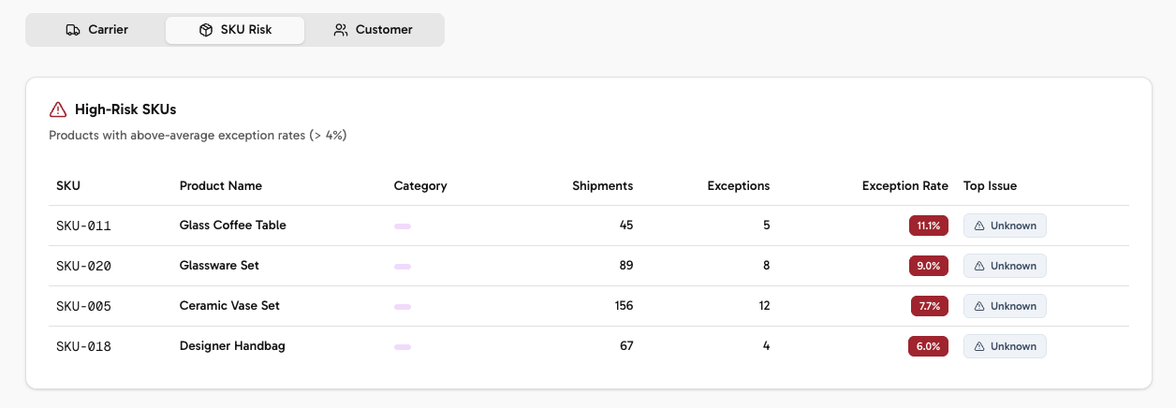Click the red warning triangle beside High-Risk SKUs

(x=58, y=109)
